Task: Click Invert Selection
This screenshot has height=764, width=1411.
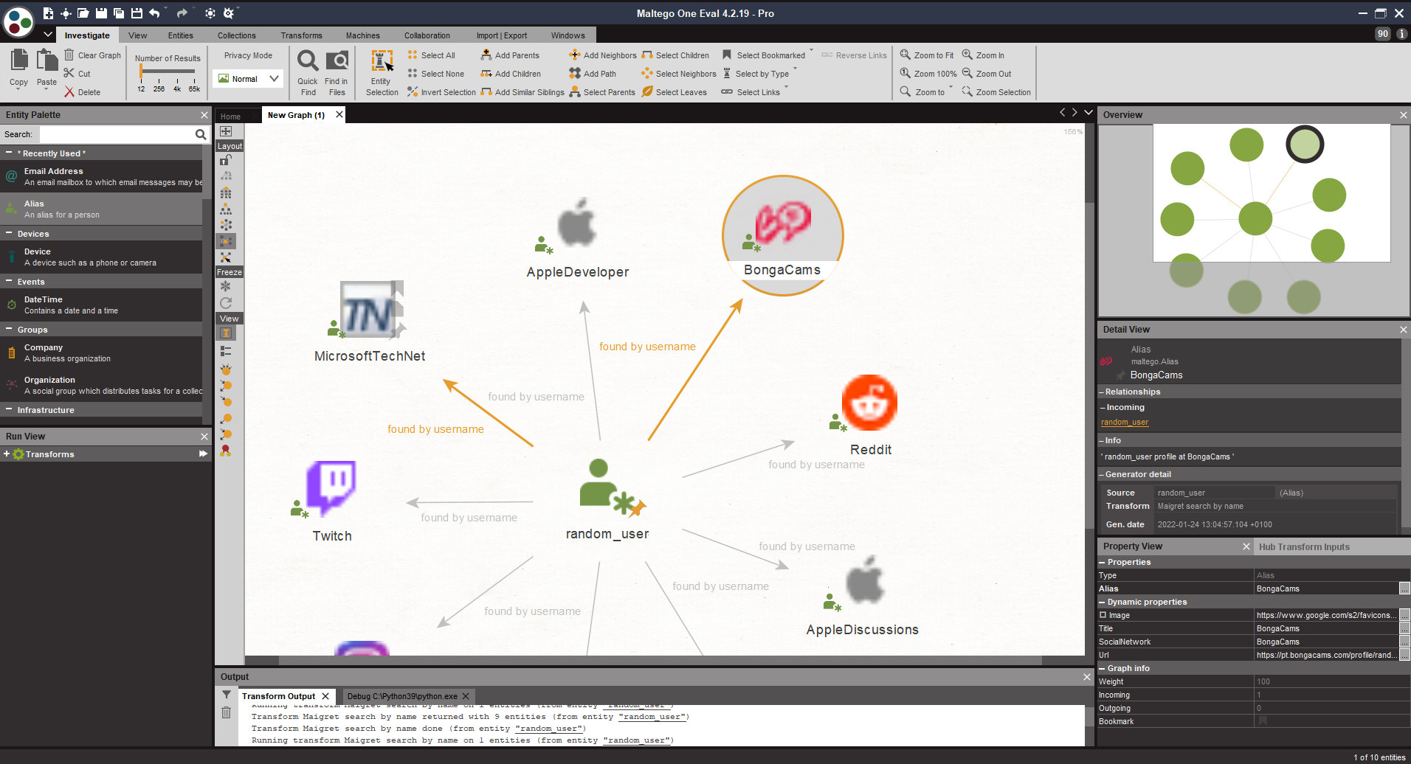Action: pyautogui.click(x=441, y=92)
